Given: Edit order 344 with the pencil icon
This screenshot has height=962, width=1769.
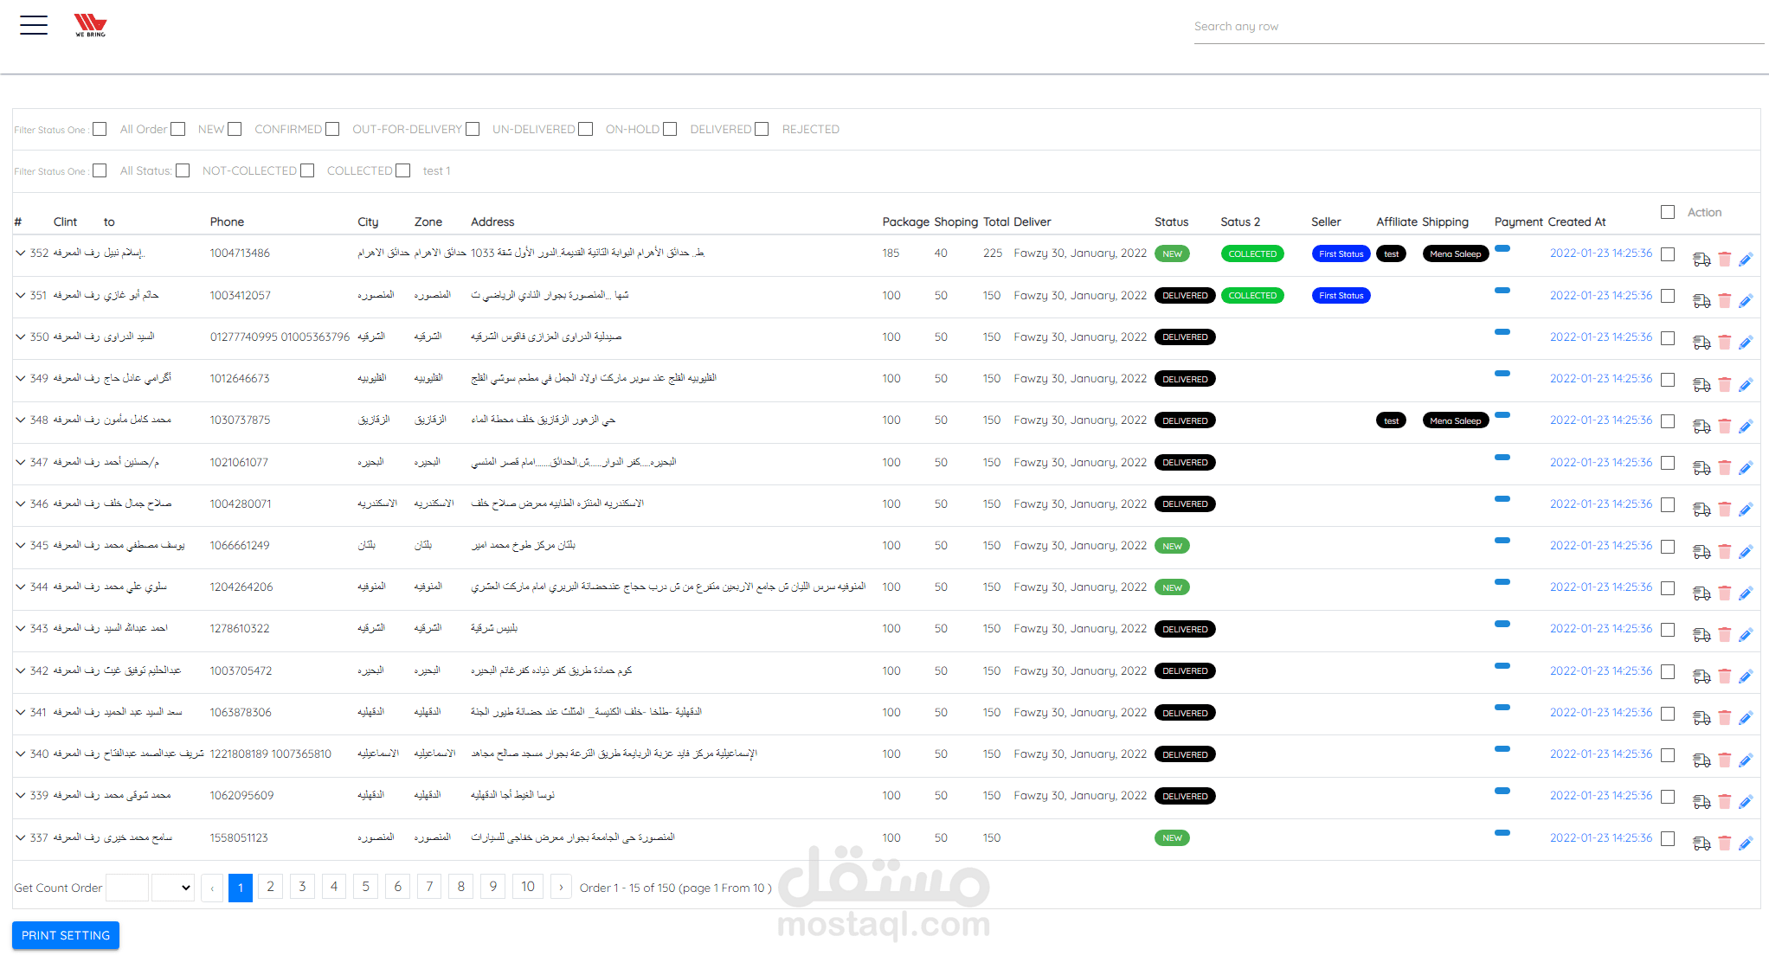Looking at the screenshot, I should [x=1746, y=593].
